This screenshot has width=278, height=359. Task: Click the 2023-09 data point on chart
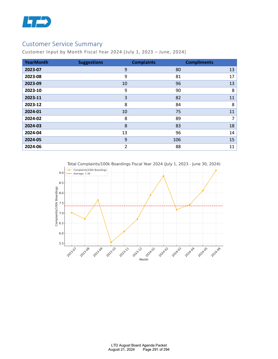(x=98, y=200)
